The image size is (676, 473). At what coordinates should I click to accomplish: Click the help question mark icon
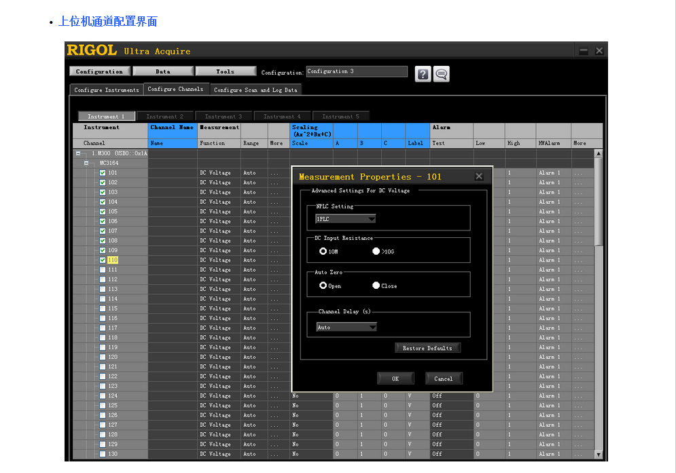coord(423,74)
